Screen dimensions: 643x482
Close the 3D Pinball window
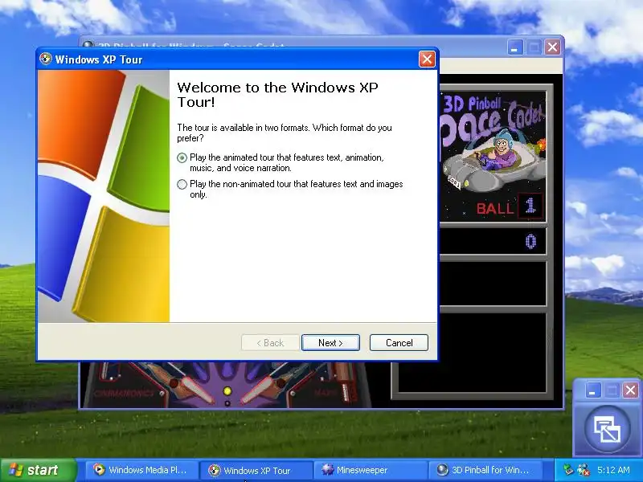(x=552, y=47)
